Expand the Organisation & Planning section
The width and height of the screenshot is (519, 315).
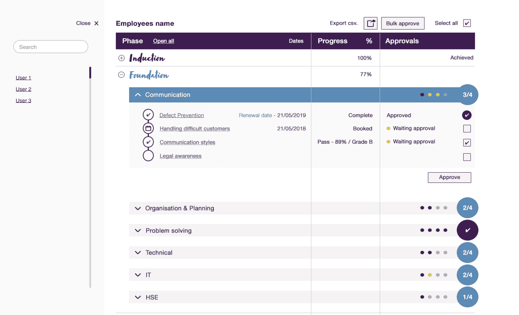(138, 208)
